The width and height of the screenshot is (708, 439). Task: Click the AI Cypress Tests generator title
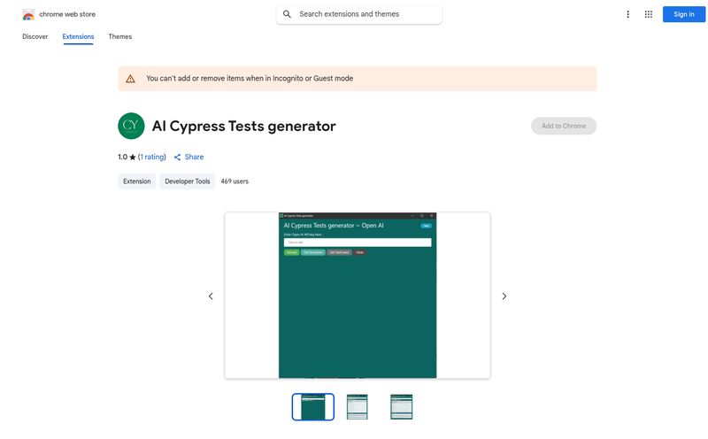pyautogui.click(x=244, y=126)
